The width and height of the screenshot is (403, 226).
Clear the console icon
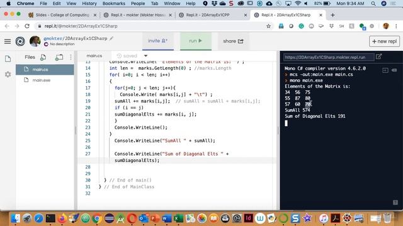pos(394,70)
